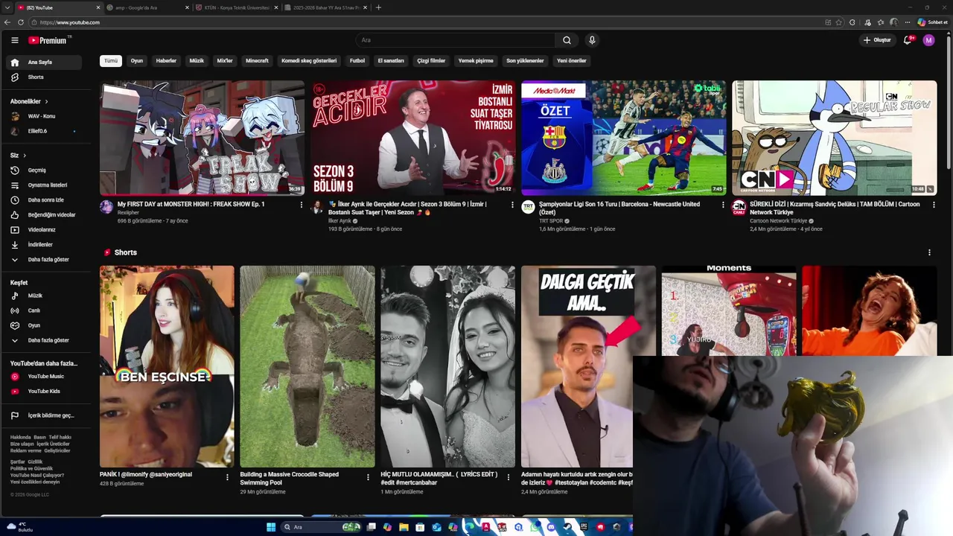Expand Daha fazla göster under Keşfet
The width and height of the screenshot is (953, 536).
click(44, 340)
